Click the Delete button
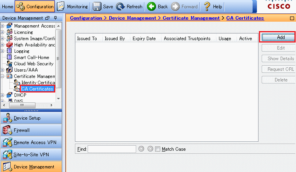296x172 pixels. tap(279, 80)
